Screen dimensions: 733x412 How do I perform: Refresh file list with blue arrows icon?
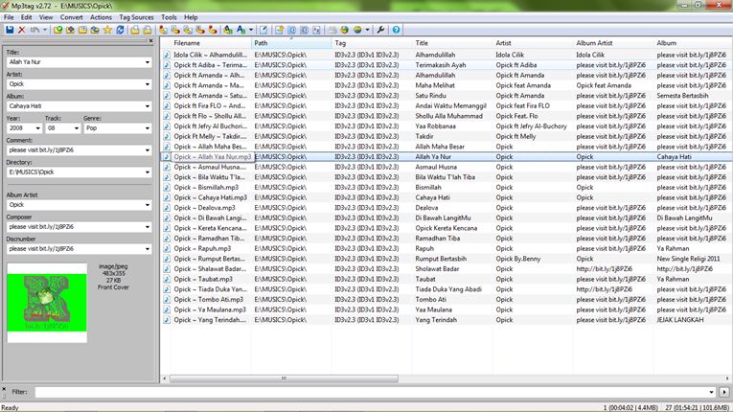[120, 30]
